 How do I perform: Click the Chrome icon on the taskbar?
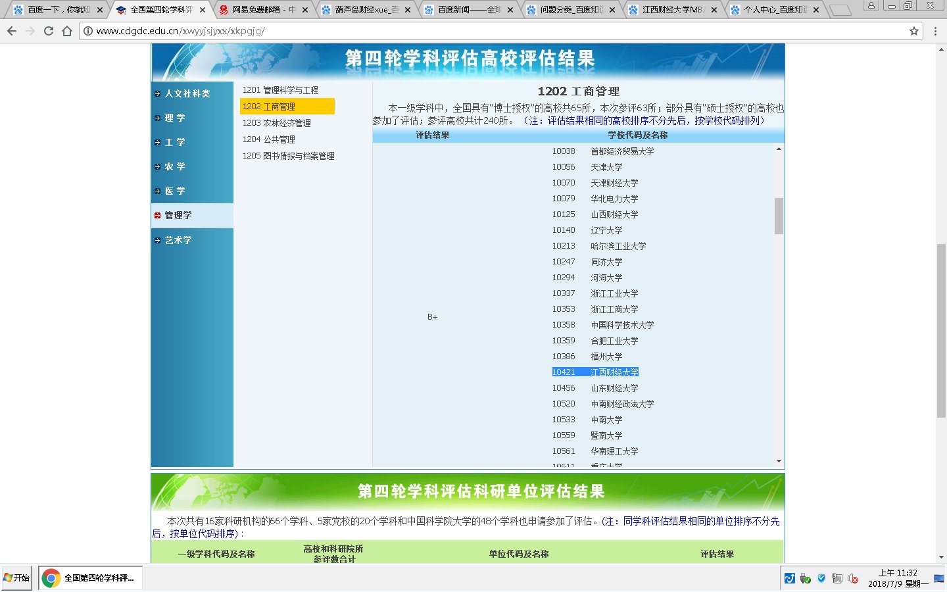49,578
